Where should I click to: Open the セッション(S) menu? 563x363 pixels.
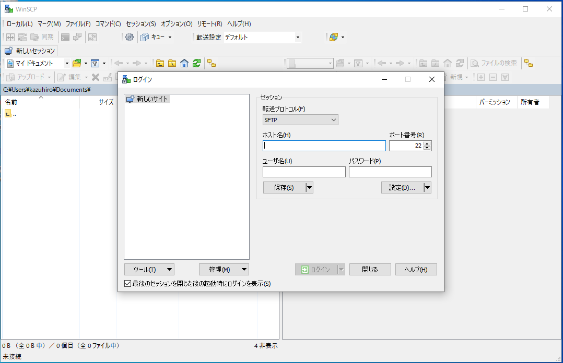[141, 24]
